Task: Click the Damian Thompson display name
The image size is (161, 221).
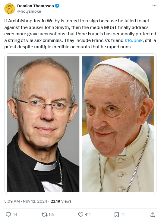Action: 36,6
